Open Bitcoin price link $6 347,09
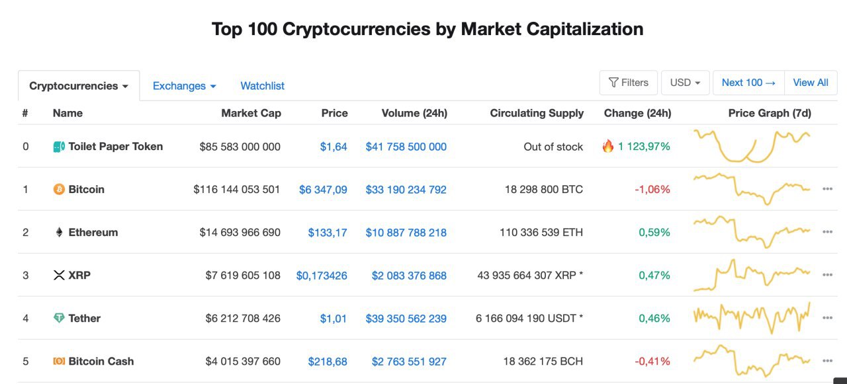The width and height of the screenshot is (847, 384). (323, 190)
